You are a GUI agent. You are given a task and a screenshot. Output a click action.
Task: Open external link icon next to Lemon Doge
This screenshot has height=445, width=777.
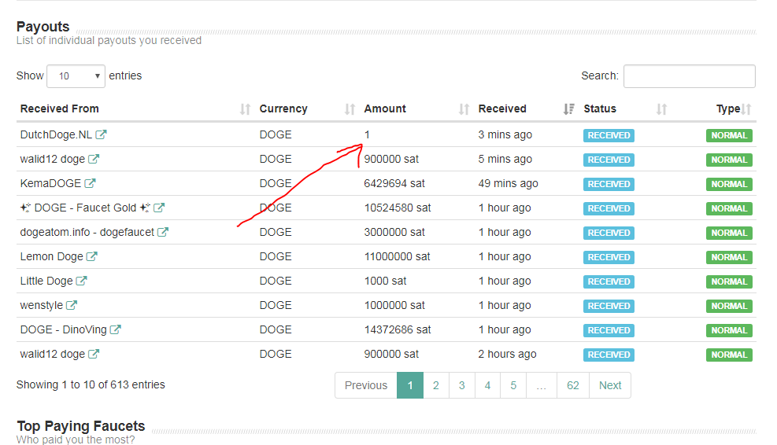tap(92, 256)
